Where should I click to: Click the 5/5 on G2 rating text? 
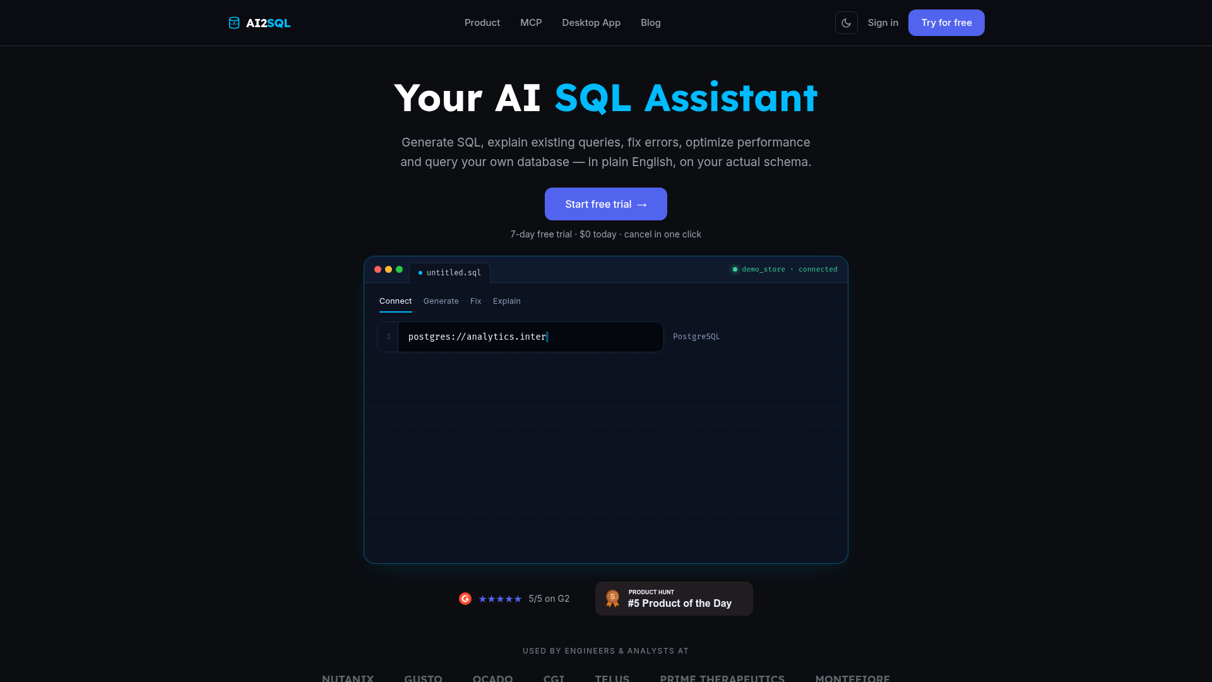point(549,599)
